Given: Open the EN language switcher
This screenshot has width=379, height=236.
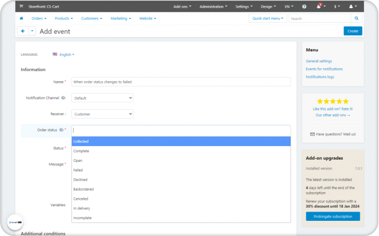Looking at the screenshot, I should (289, 6).
